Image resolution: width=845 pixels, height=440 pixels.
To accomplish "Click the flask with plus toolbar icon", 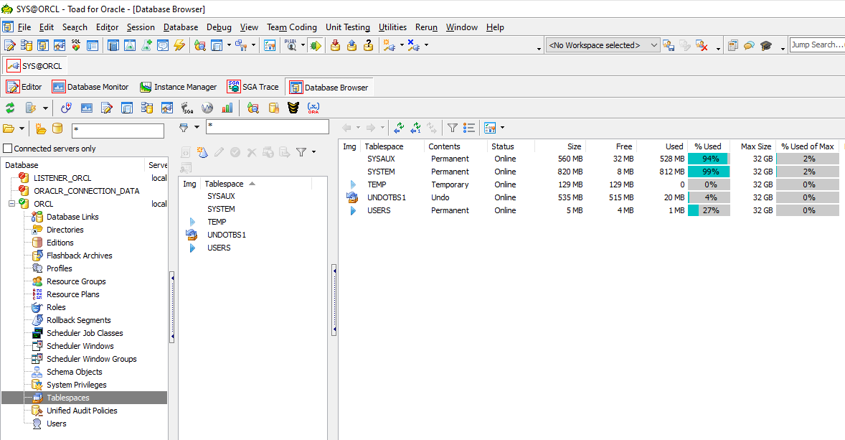I will (x=146, y=46).
